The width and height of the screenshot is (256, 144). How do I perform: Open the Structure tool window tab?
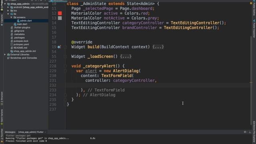pos(2,98)
